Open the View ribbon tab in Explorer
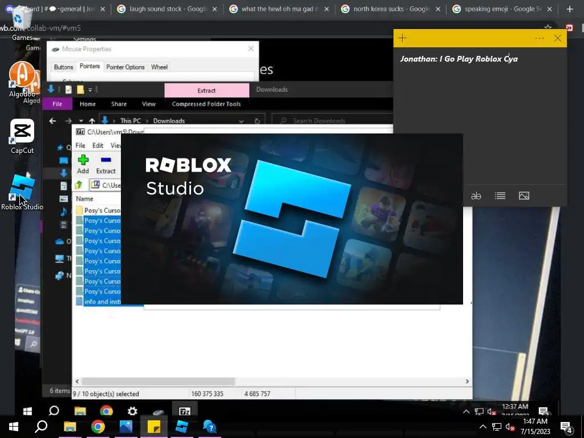 [149, 104]
